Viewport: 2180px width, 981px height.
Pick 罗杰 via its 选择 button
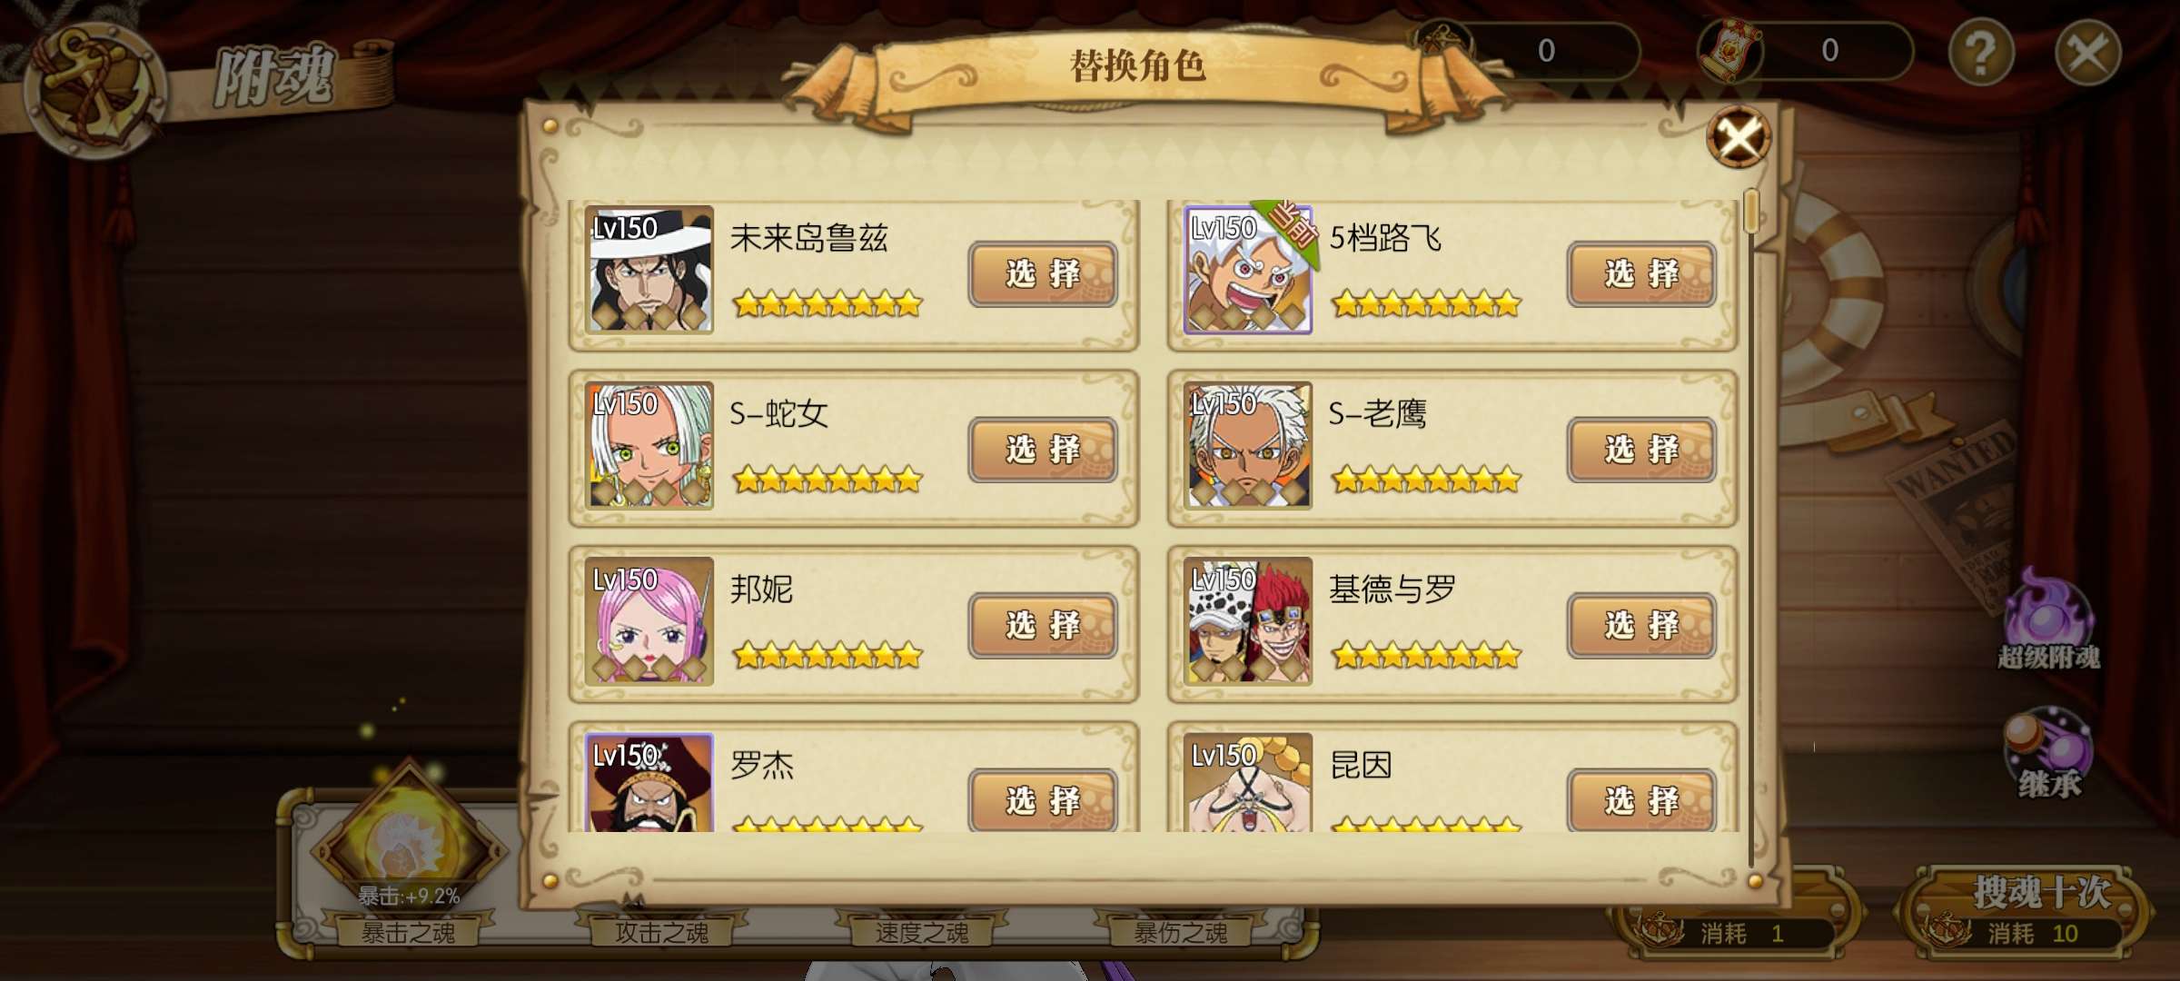[x=1043, y=799]
